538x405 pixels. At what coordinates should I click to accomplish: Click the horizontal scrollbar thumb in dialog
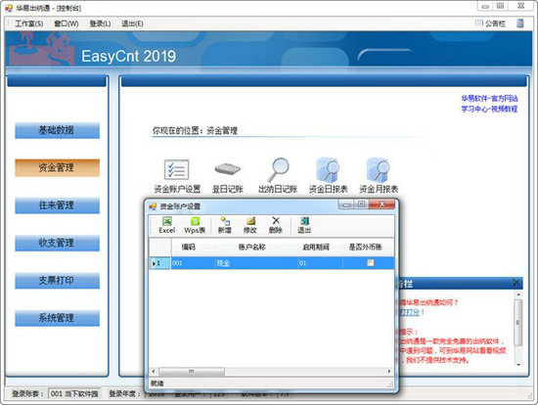tap(192, 372)
